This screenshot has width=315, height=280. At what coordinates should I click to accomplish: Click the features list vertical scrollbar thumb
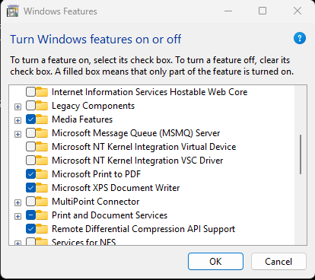[301, 154]
